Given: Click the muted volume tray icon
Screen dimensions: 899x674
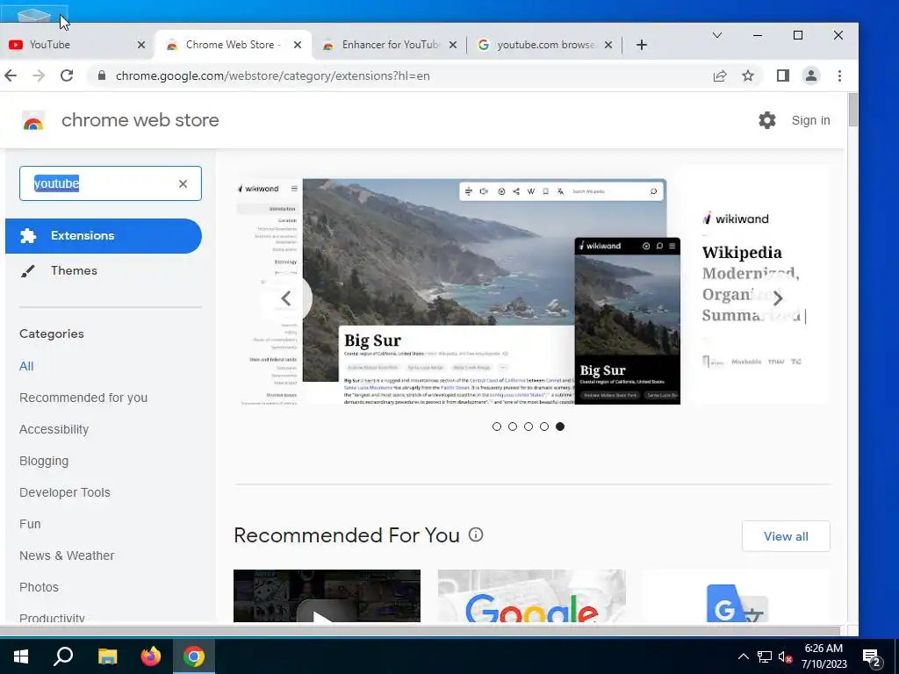Looking at the screenshot, I should [x=785, y=656].
